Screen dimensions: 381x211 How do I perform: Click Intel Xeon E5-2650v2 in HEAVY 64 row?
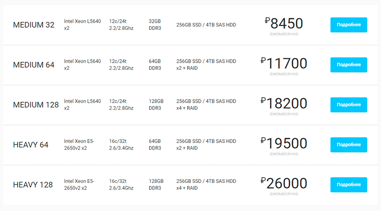pyautogui.click(x=79, y=144)
